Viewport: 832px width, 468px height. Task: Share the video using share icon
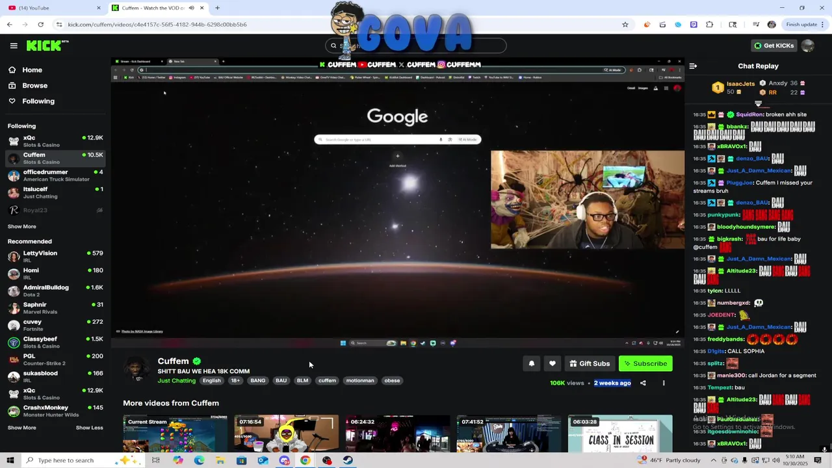643,383
